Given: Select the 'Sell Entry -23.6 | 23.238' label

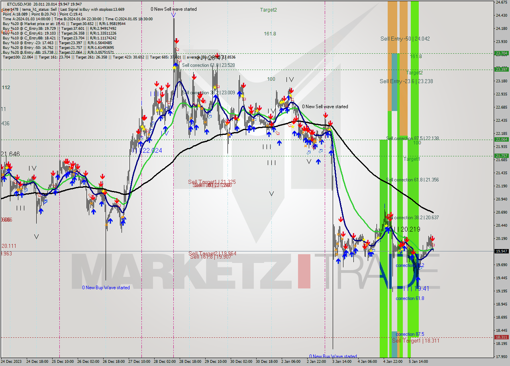Looking at the screenshot, I should click(406, 81).
